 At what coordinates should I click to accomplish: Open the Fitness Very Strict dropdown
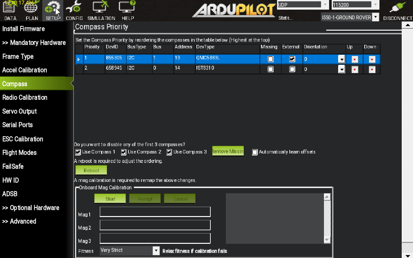[x=156, y=251]
